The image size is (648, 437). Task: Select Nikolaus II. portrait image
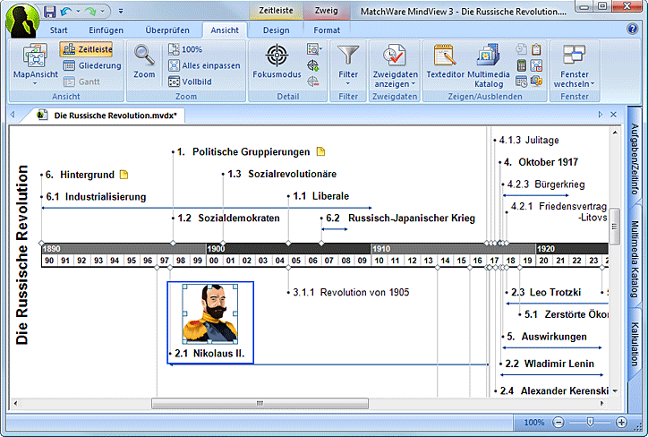tap(210, 314)
